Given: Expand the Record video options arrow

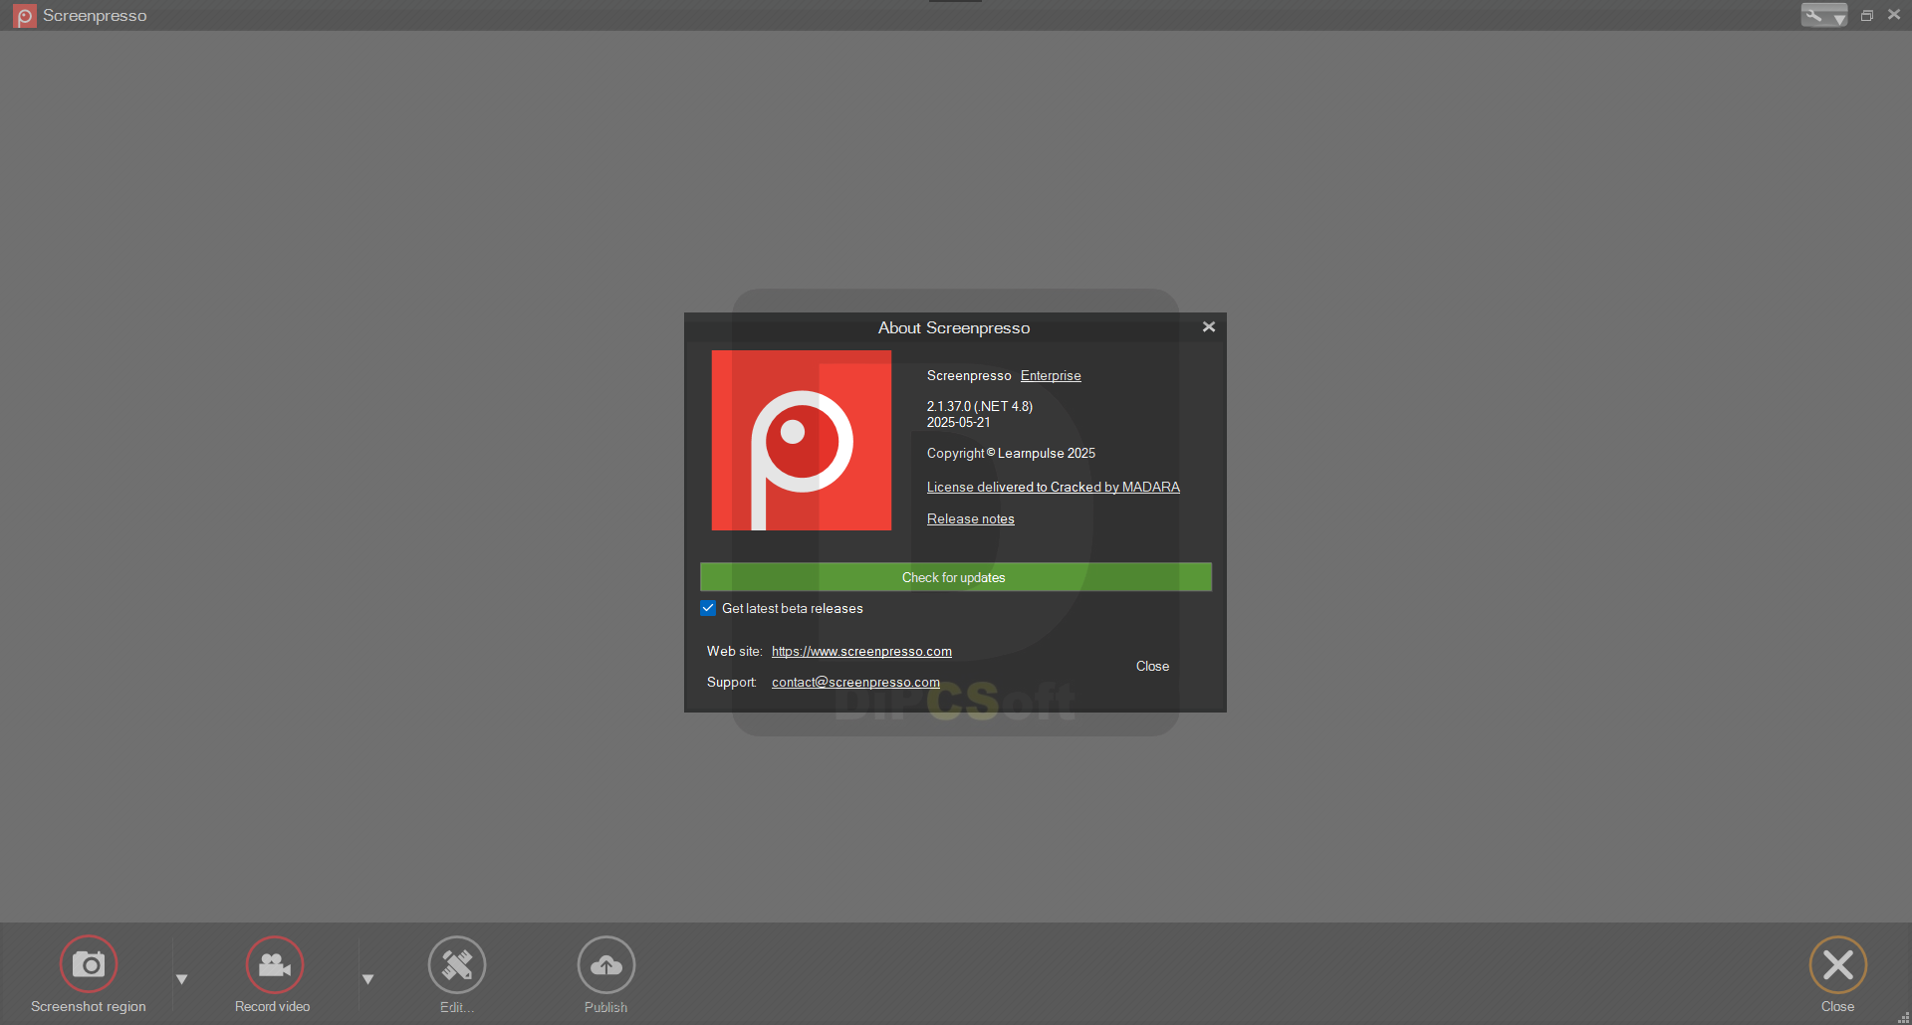Looking at the screenshot, I should click(367, 979).
